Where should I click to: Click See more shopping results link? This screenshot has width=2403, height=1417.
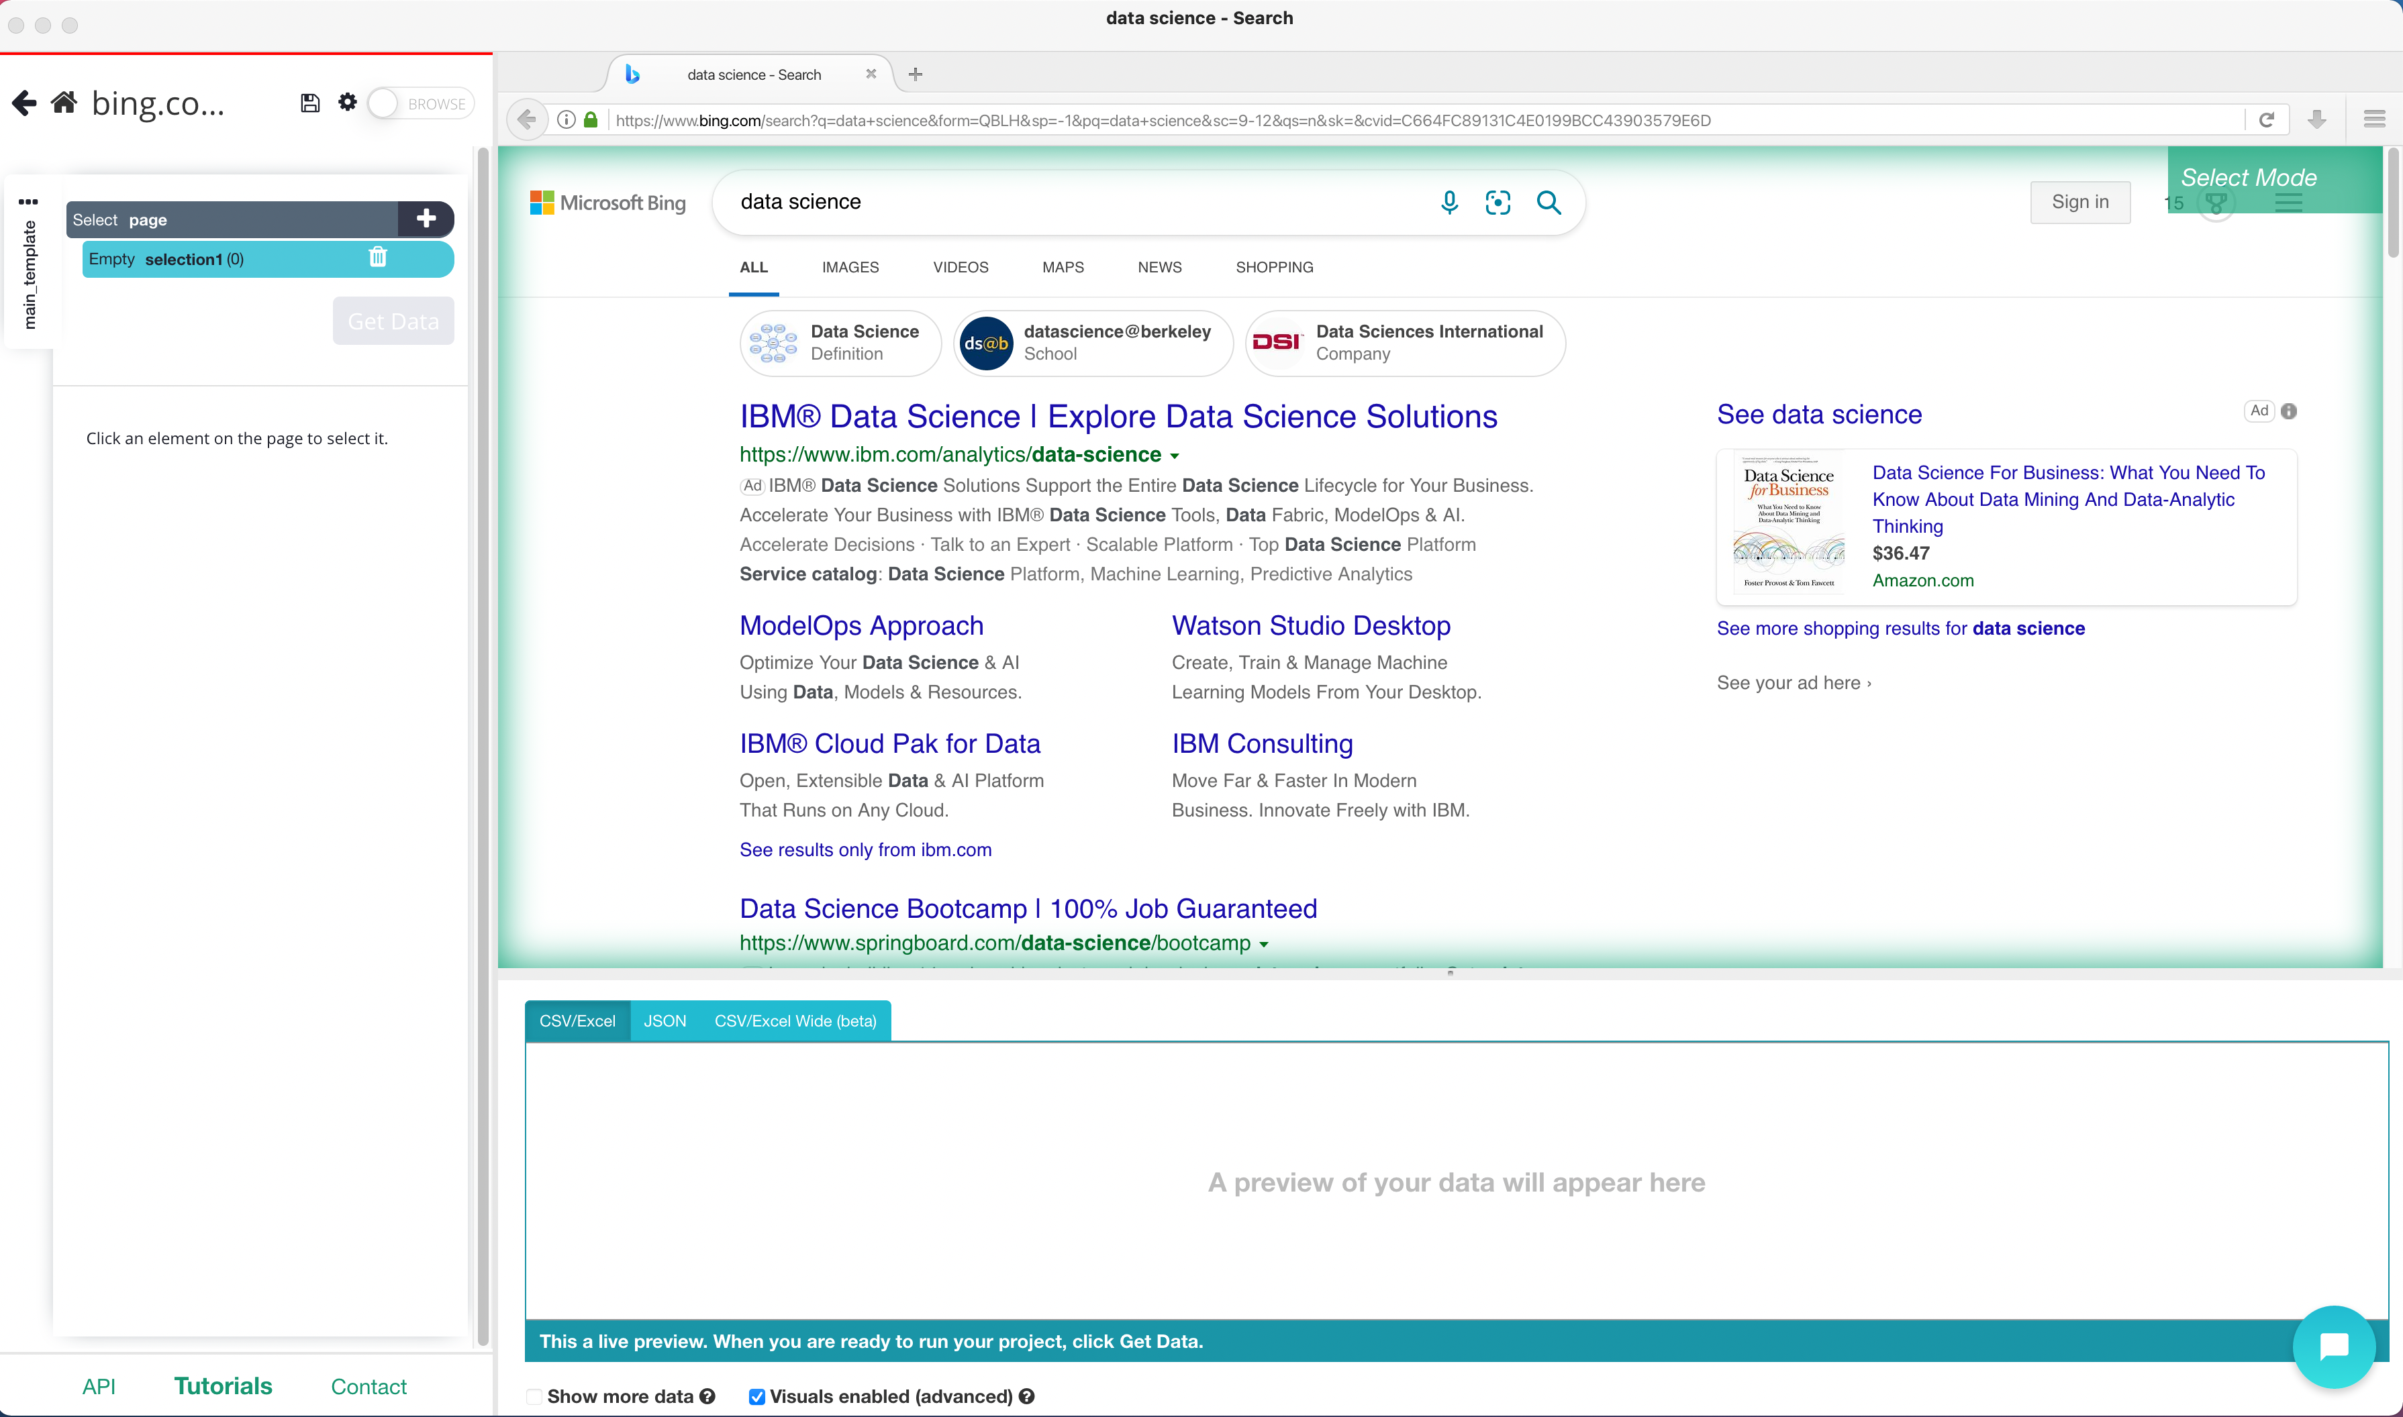[1901, 628]
